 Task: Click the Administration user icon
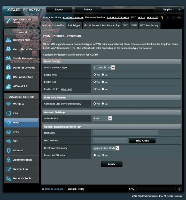9,160
